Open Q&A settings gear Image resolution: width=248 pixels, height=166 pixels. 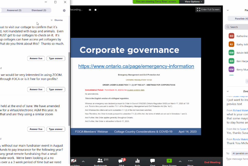pos(64,10)
